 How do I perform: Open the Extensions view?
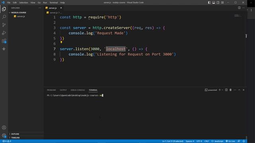pos(4,41)
